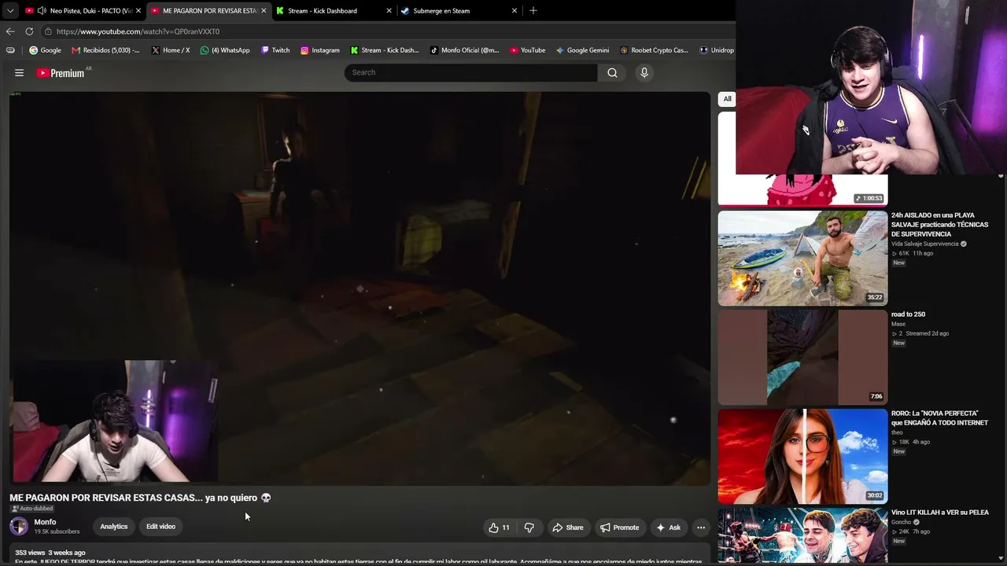Screen dimensions: 1007x566
Task: Open the Home / X bookmark
Action: coord(171,50)
